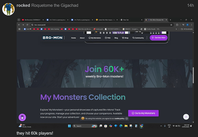This screenshot has width=198, height=137.
Task: Open the Chrome three-dot menu
Action: (192, 25)
